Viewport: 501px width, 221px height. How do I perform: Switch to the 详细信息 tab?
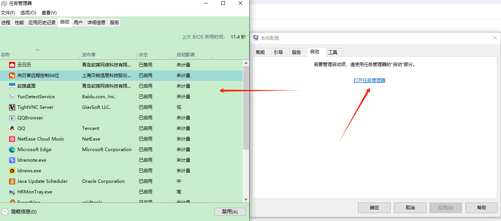click(x=96, y=23)
